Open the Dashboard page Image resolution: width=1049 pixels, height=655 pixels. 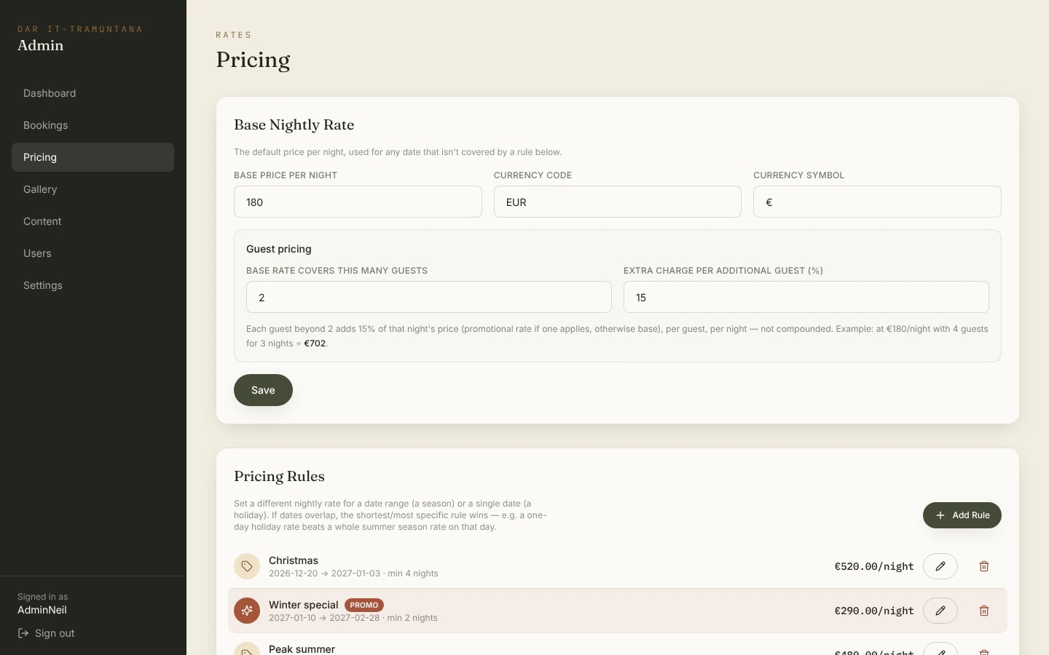(93, 93)
